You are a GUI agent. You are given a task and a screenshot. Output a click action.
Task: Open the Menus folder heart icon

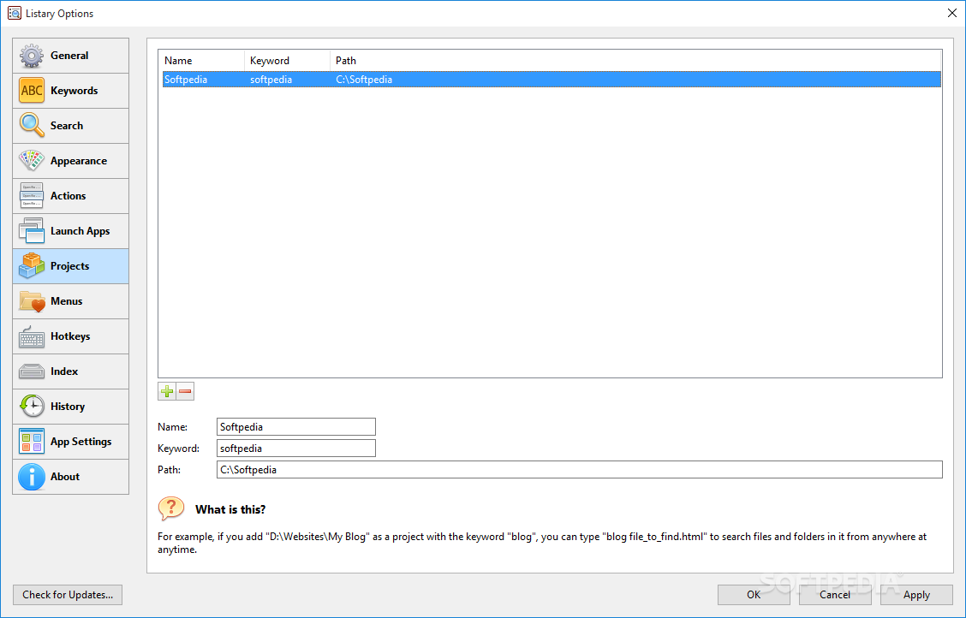tap(32, 301)
